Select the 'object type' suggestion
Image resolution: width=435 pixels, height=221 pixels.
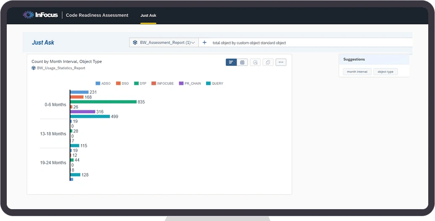pyautogui.click(x=385, y=72)
